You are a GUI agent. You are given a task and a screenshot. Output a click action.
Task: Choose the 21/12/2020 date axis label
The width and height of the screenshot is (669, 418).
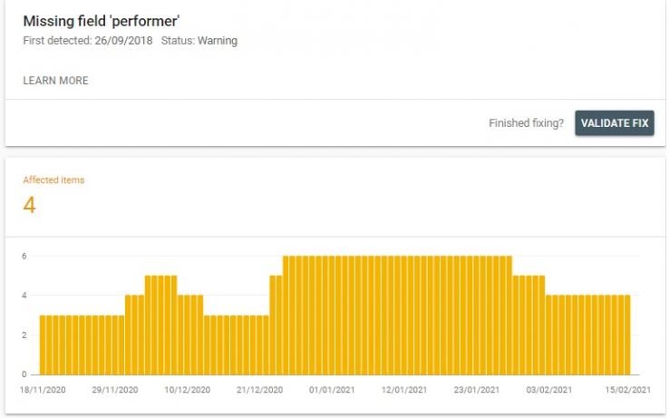coord(260,390)
